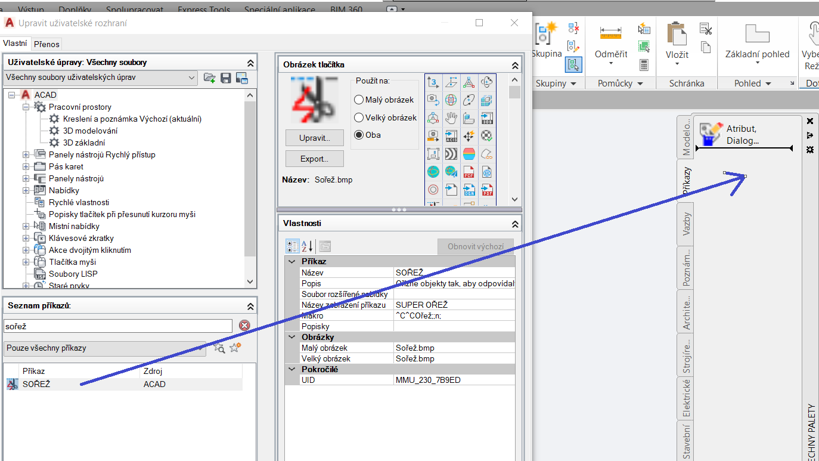
Task: Click the Název zobrazení příkazu SUPER OŘEŽ value
Action: [454, 305]
